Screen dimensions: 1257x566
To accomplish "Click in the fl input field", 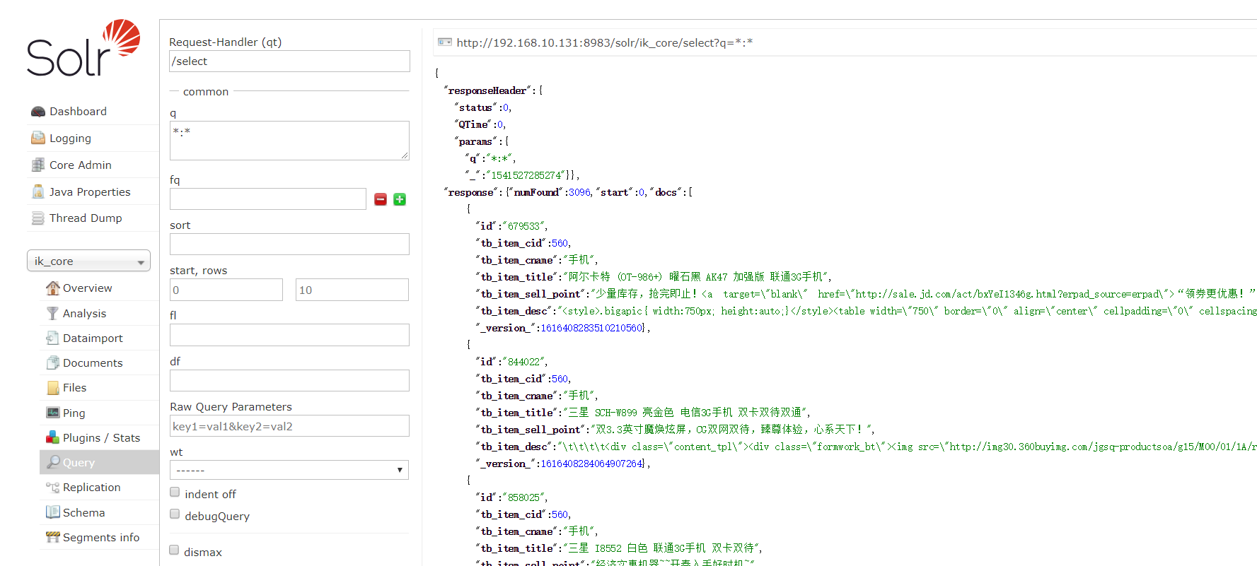I will point(289,335).
